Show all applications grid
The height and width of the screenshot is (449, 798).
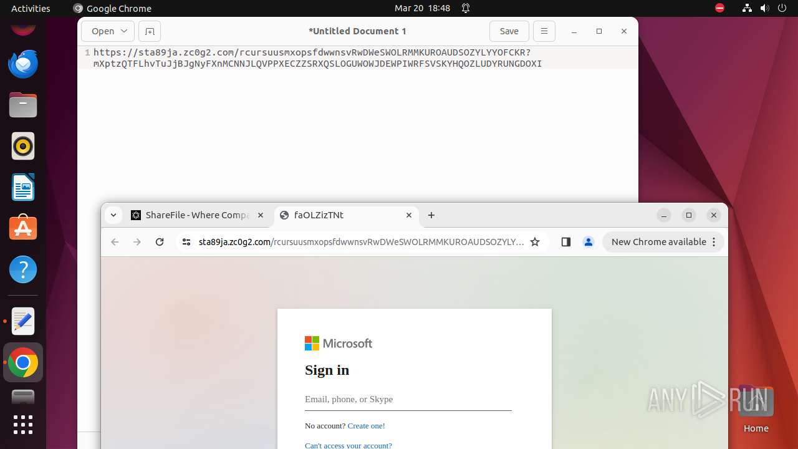pos(23,425)
